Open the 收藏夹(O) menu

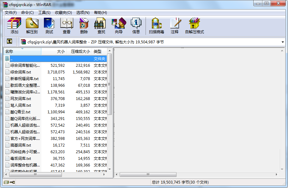click(x=63, y=13)
